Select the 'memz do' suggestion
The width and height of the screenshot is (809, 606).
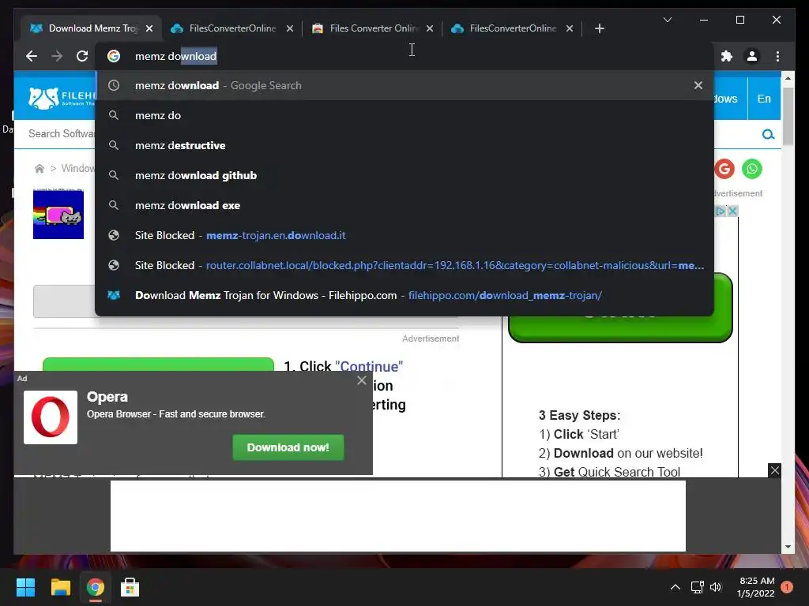click(404, 115)
